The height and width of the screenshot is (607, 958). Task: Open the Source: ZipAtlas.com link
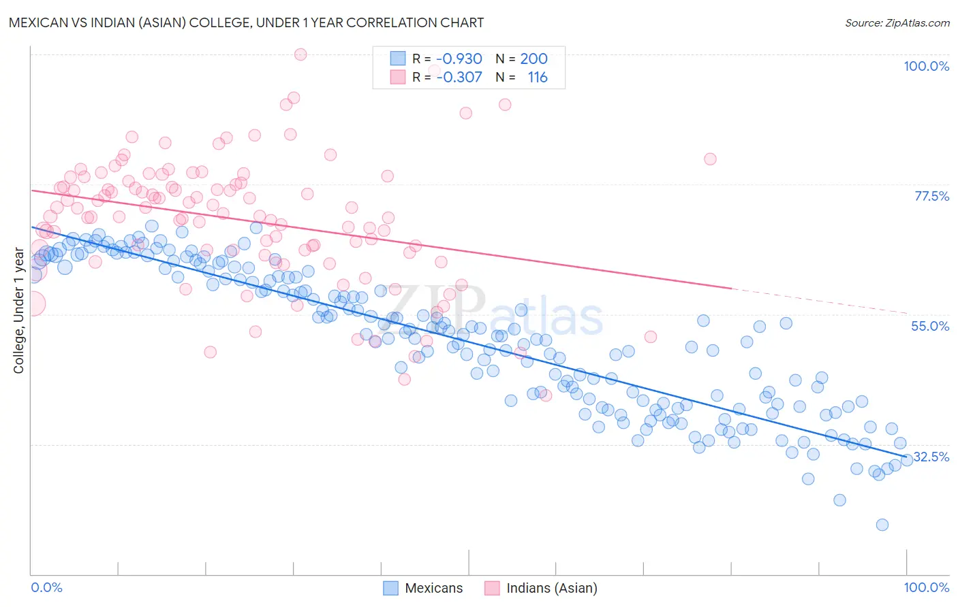tap(897, 22)
